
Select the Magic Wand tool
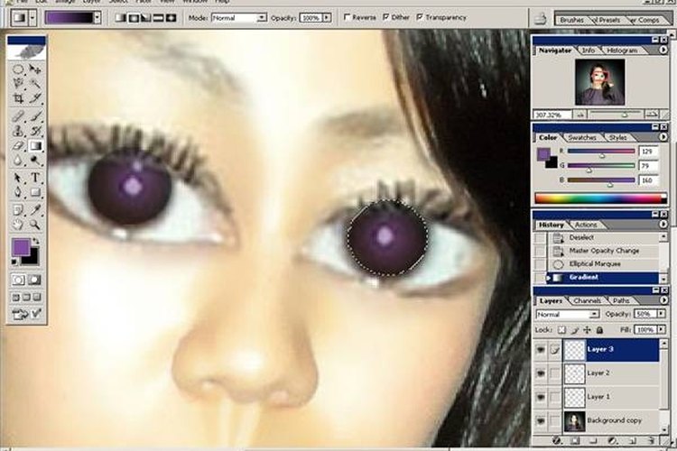(35, 84)
